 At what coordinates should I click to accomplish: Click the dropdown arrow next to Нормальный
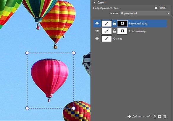click(x=168, y=14)
